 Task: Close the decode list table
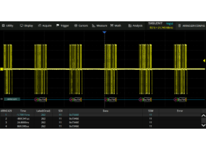tap(204, 111)
